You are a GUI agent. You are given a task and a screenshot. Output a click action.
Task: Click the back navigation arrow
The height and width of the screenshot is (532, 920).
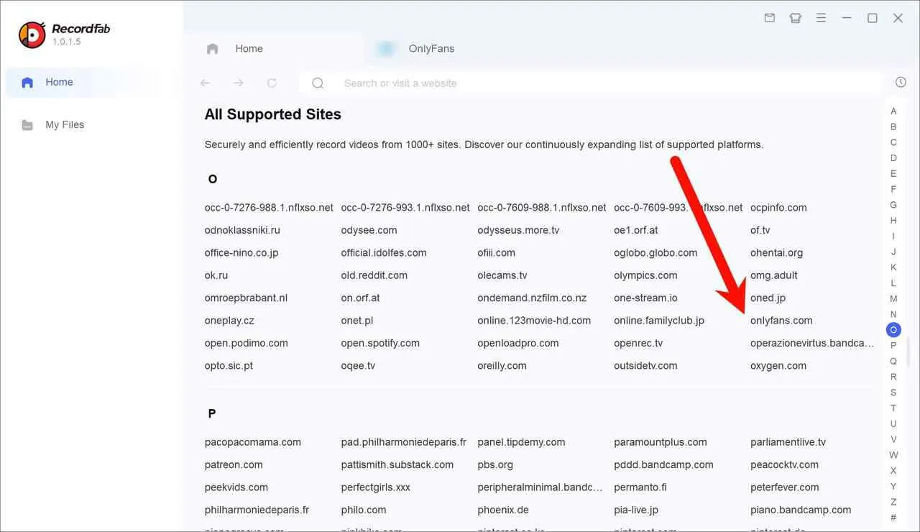point(205,83)
